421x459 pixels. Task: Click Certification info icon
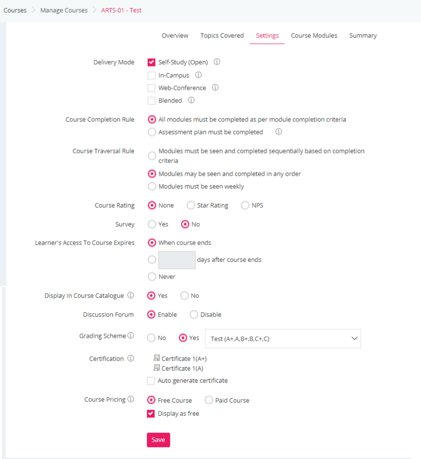pos(131,358)
